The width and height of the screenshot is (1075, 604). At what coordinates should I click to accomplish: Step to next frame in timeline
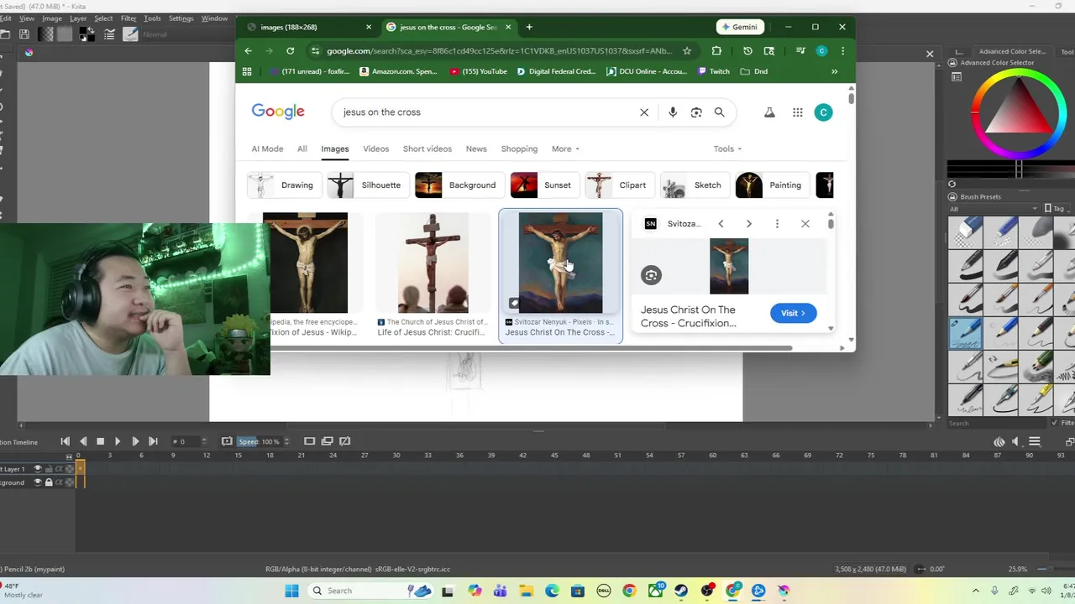(135, 441)
